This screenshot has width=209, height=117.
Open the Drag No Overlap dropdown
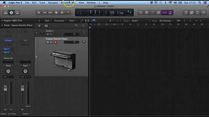coord(166,21)
